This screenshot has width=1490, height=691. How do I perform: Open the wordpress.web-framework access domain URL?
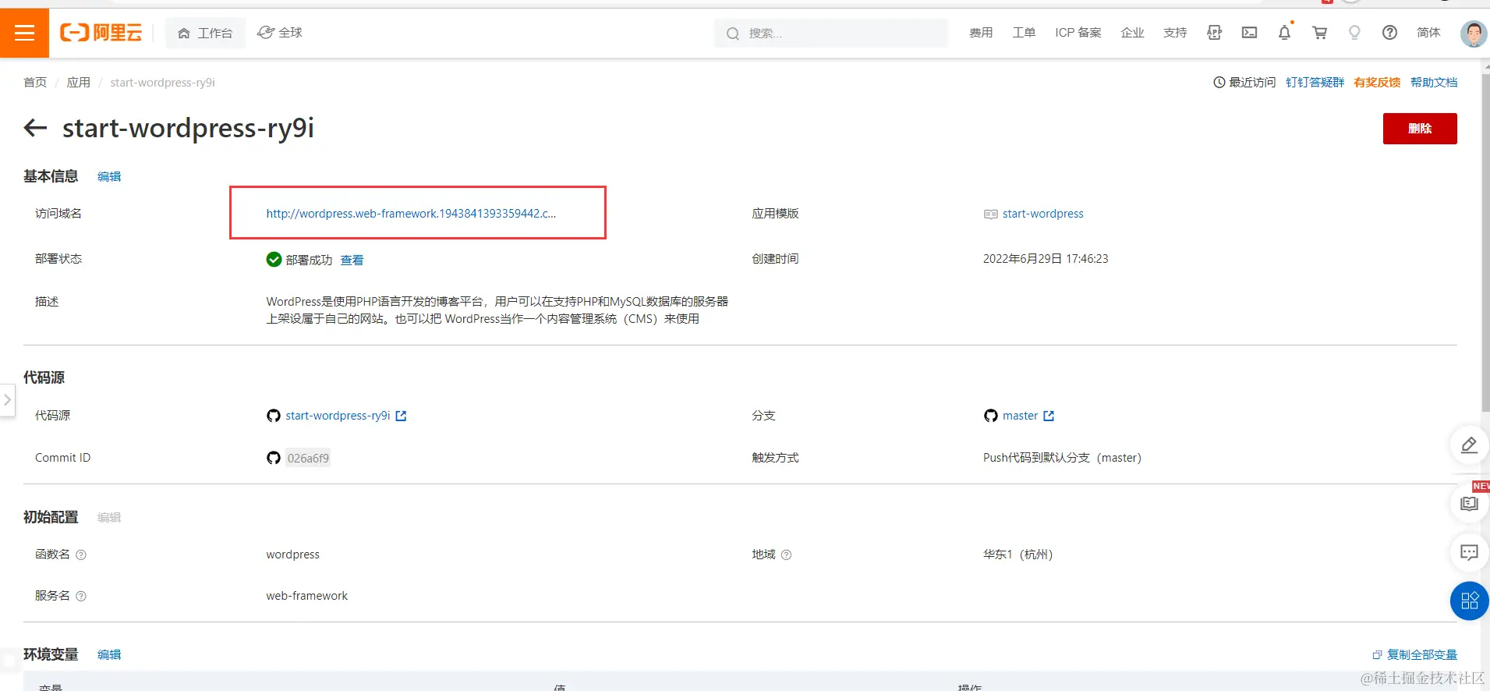click(411, 214)
